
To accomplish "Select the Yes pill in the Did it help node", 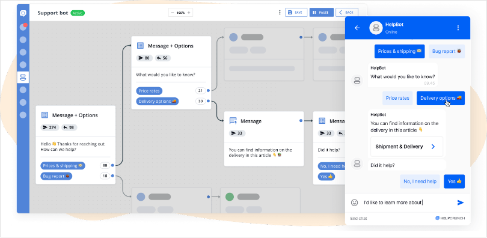I will (x=326, y=176).
